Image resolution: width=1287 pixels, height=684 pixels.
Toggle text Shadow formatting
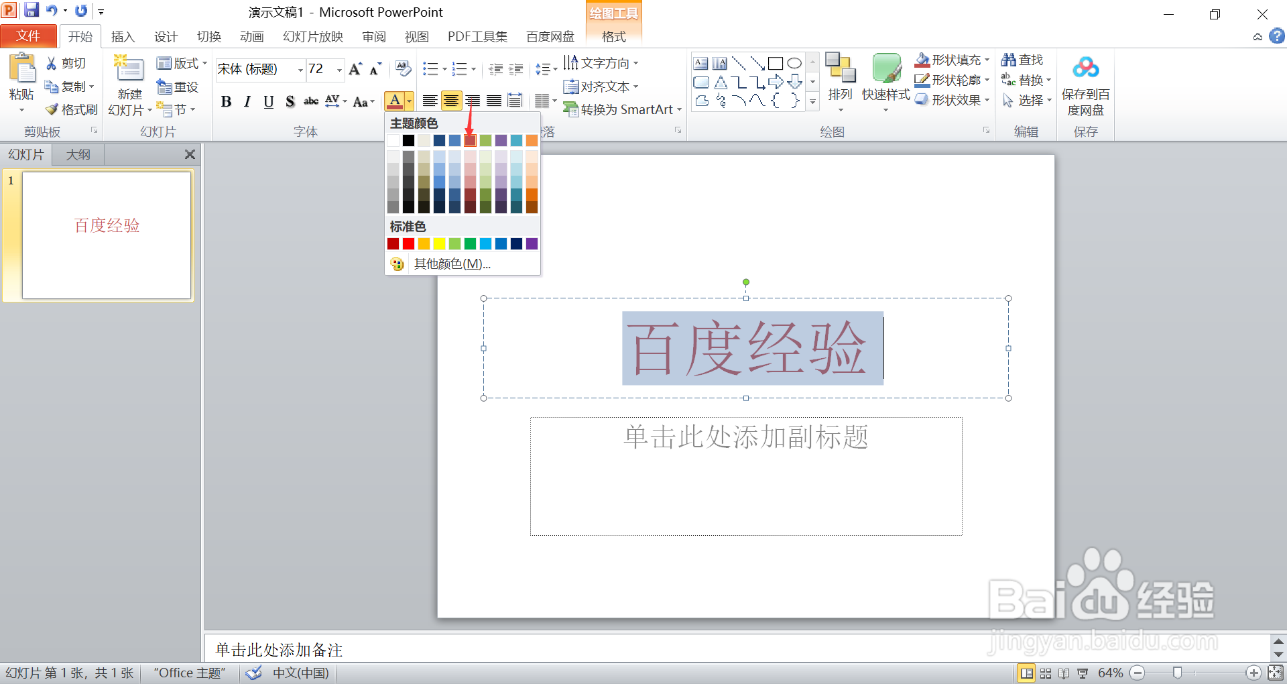(x=290, y=102)
